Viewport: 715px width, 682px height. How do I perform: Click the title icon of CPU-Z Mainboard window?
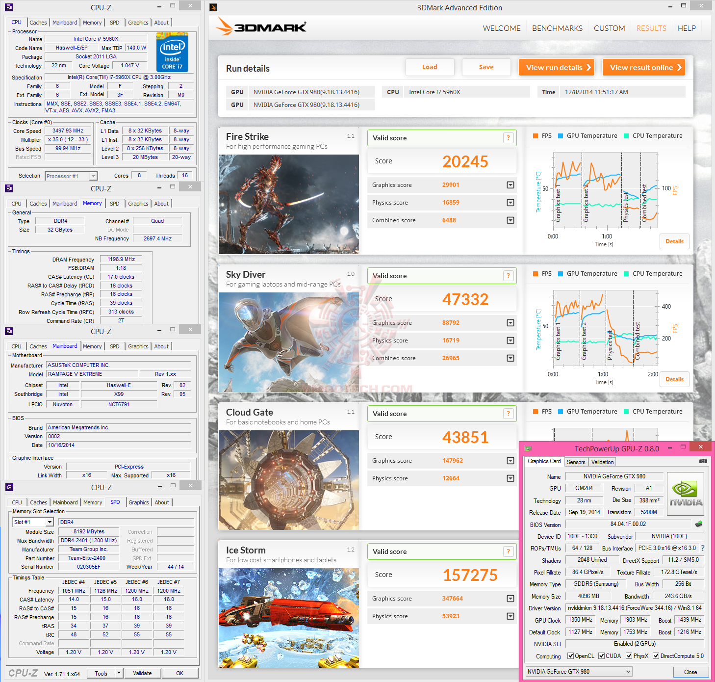[9, 331]
